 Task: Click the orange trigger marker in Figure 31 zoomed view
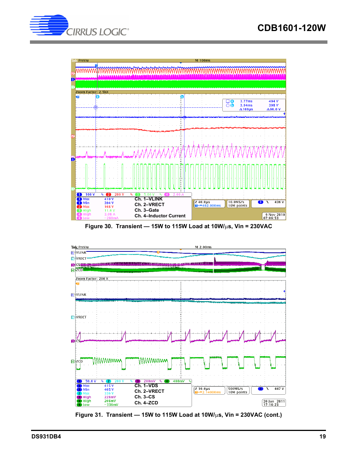pyautogui.click(x=78, y=284)
